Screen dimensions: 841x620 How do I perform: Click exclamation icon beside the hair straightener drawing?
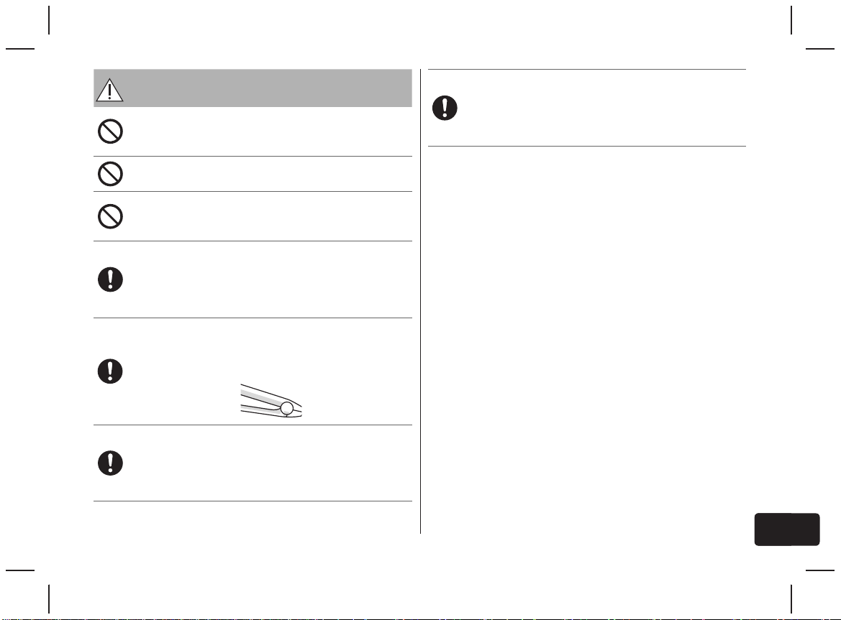click(x=111, y=371)
